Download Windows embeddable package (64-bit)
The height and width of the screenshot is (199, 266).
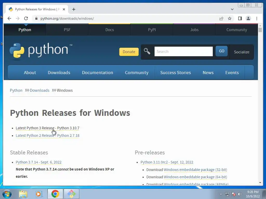pyautogui.click(x=195, y=177)
